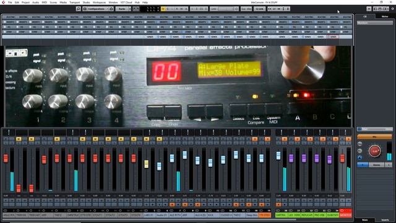
Task: Select the red MONITOR channel name
Action: [345, 215]
